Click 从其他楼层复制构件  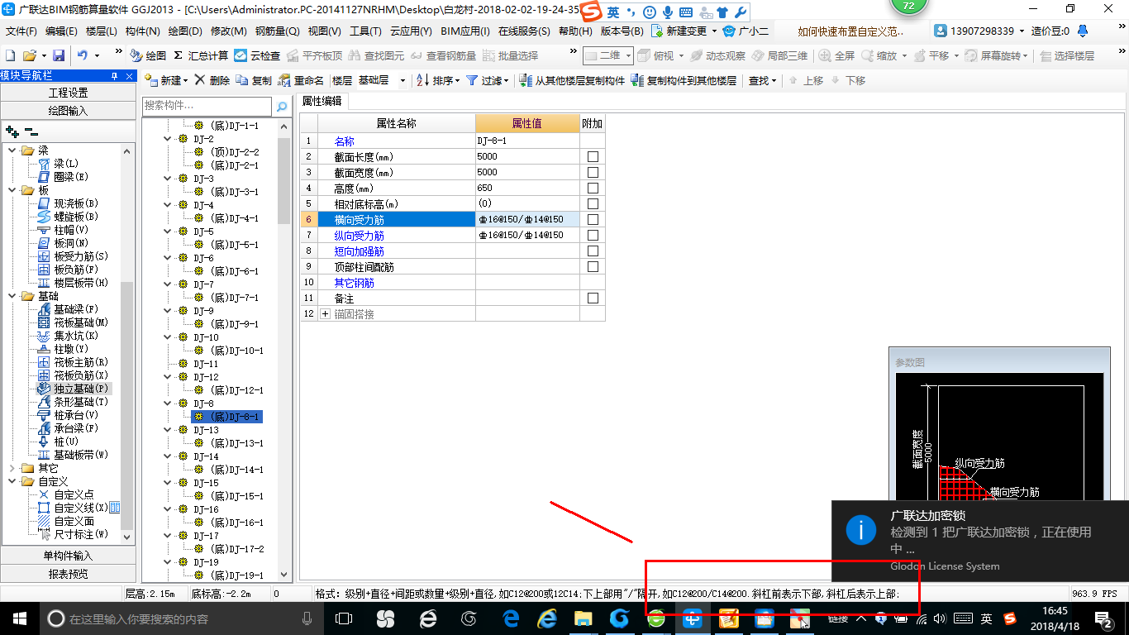pyautogui.click(x=572, y=80)
